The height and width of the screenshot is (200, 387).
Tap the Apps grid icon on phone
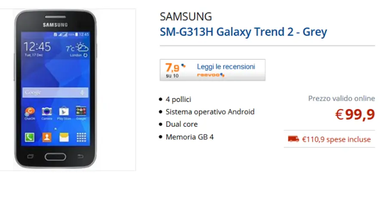(x=81, y=137)
